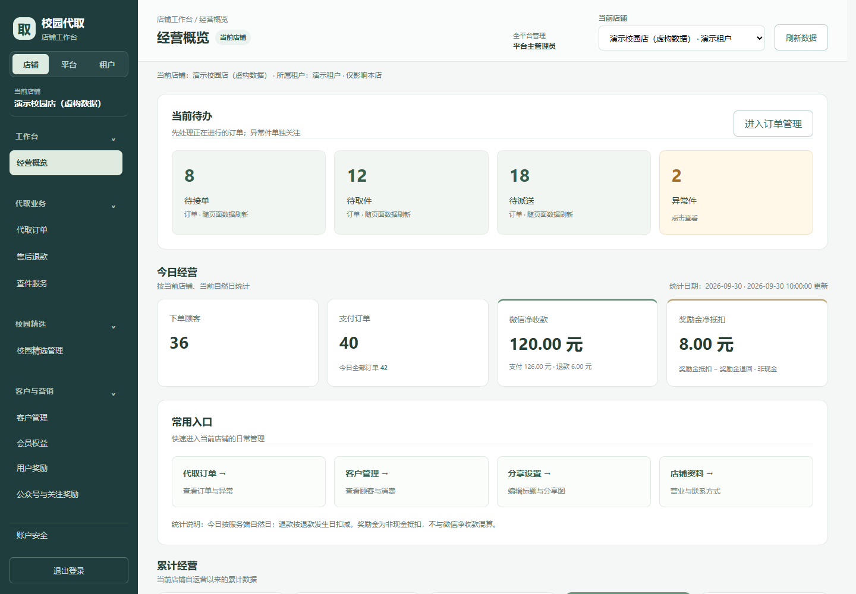
Task: Open 会员权益 in the sidebar
Action: [66, 443]
